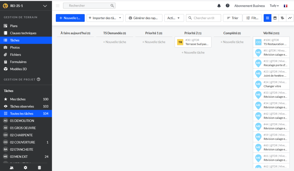The image size is (294, 171).
Task: Open the notifications bell
Action: click(x=219, y=6)
